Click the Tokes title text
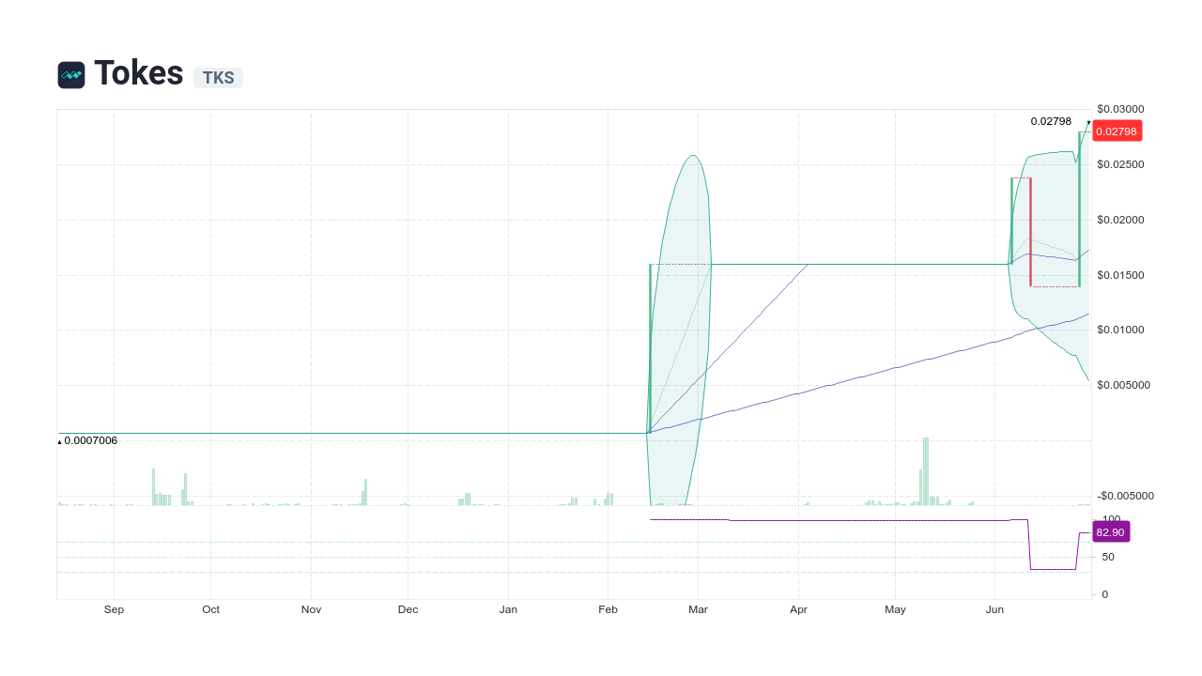 pos(139,73)
